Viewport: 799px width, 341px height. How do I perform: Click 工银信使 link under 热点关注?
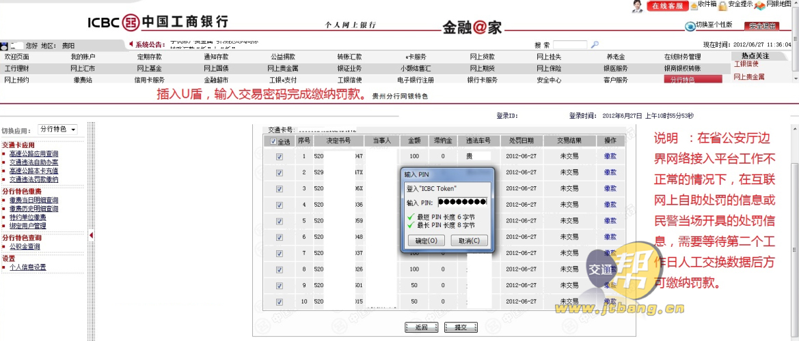746,64
